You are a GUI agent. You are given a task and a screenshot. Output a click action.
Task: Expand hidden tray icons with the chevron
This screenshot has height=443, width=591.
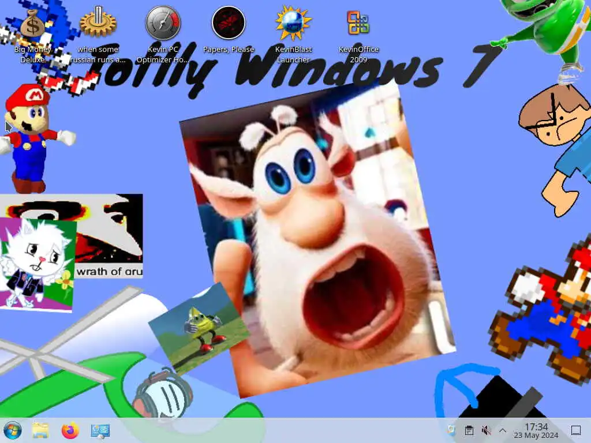pyautogui.click(x=503, y=430)
